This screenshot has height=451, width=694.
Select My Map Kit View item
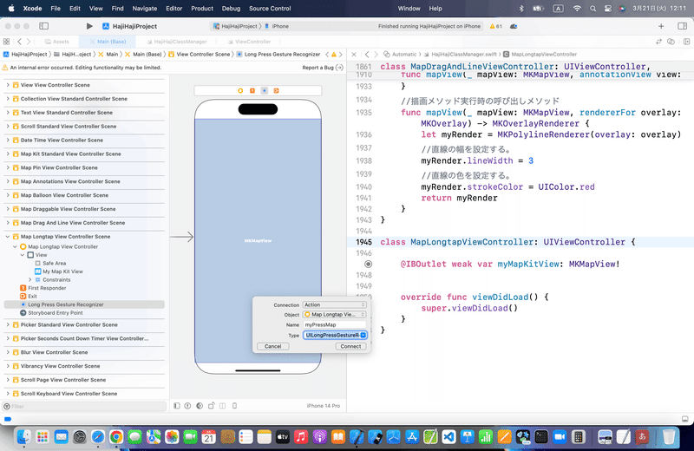click(62, 271)
